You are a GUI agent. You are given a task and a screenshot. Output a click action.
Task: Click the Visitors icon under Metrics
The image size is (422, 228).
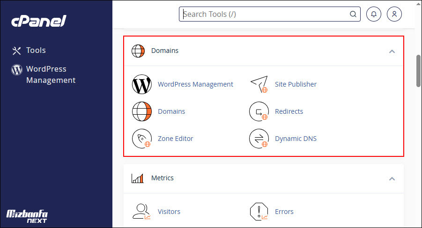tap(141, 212)
